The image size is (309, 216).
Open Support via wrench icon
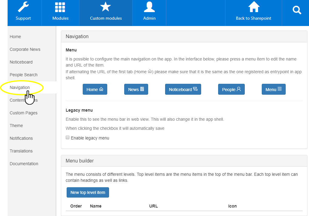tap(23, 7)
